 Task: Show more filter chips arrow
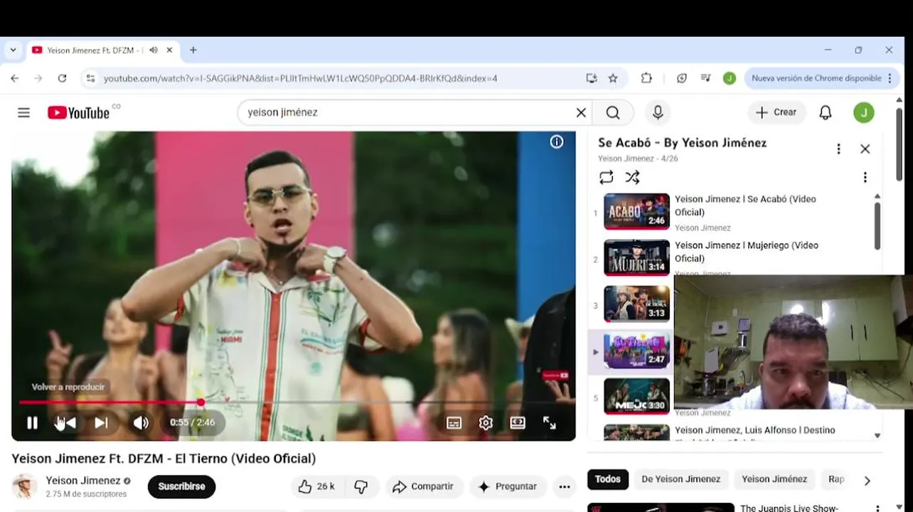867,481
